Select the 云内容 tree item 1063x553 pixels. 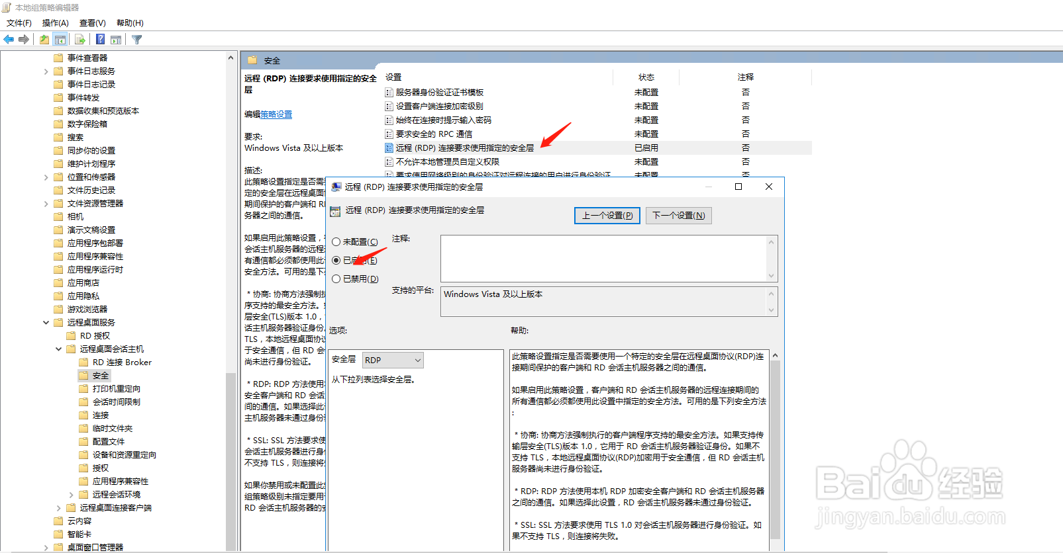[79, 521]
